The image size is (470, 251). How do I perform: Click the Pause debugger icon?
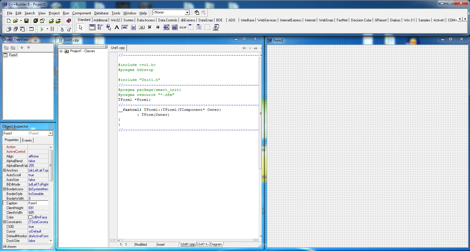tap(52, 29)
